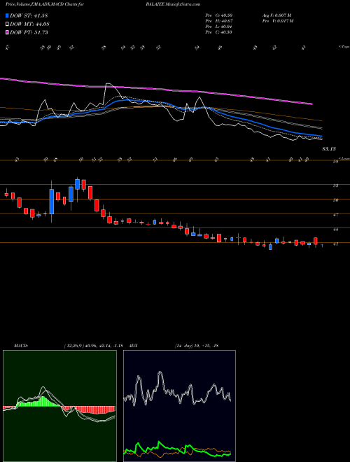The width and height of the screenshot is (350, 462).
Task: Click the chart heading 'Price,Volume,EMA,ADX,MACD Charts for'
Action: tap(44, 4)
